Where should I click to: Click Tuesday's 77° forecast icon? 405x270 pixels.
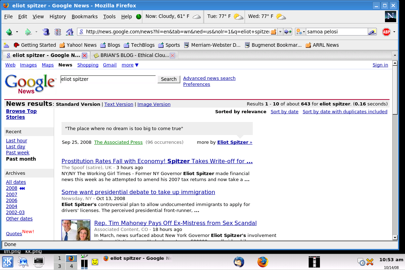click(238, 17)
